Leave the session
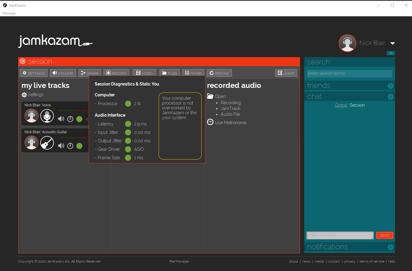 coord(286,73)
